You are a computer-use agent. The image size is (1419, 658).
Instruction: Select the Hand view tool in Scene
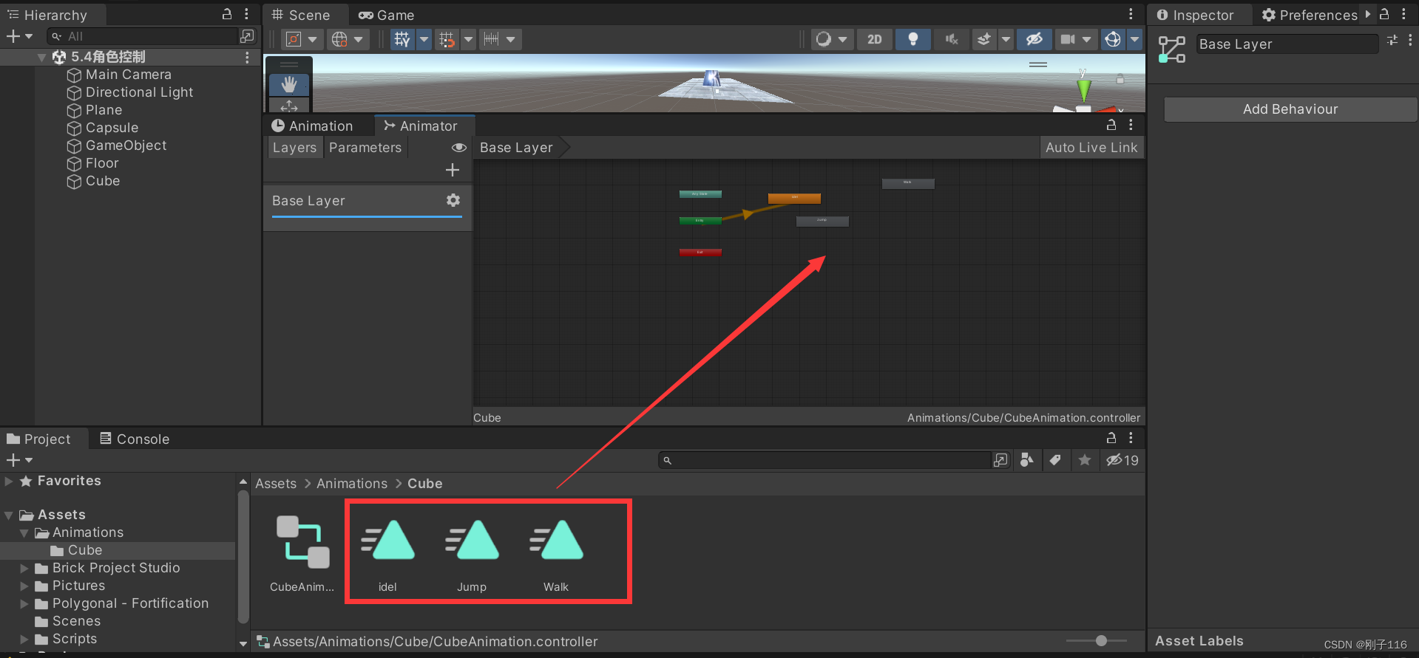point(289,85)
